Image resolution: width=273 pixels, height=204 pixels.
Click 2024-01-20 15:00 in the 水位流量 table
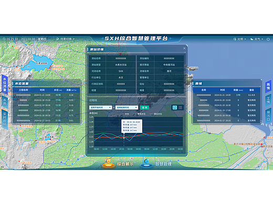(42, 100)
